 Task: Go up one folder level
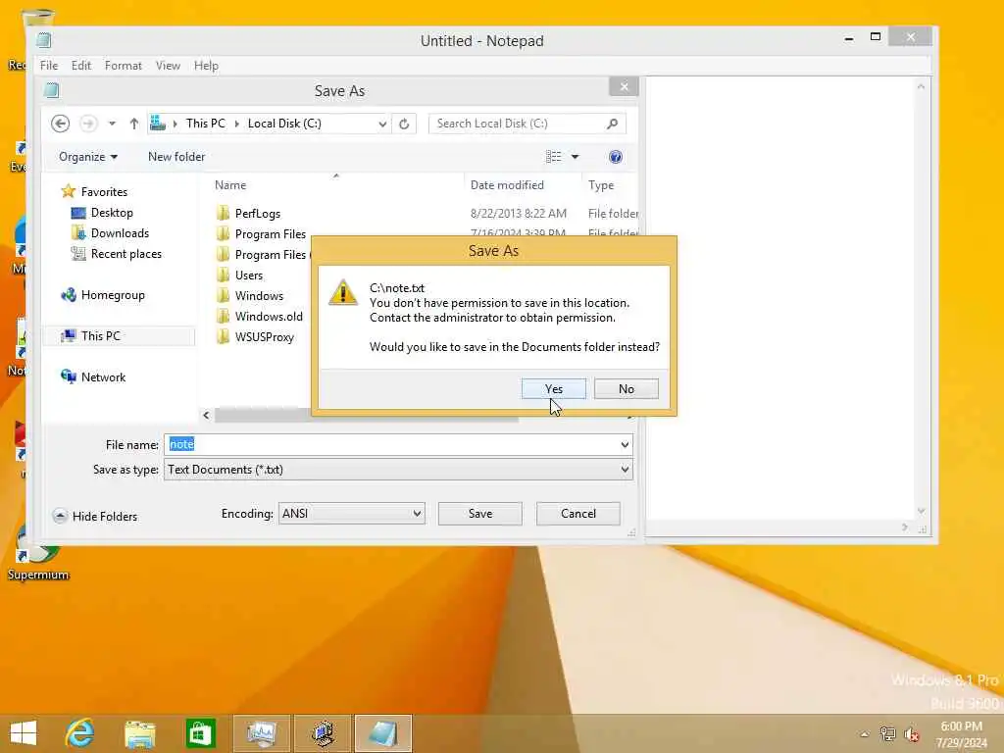(133, 124)
